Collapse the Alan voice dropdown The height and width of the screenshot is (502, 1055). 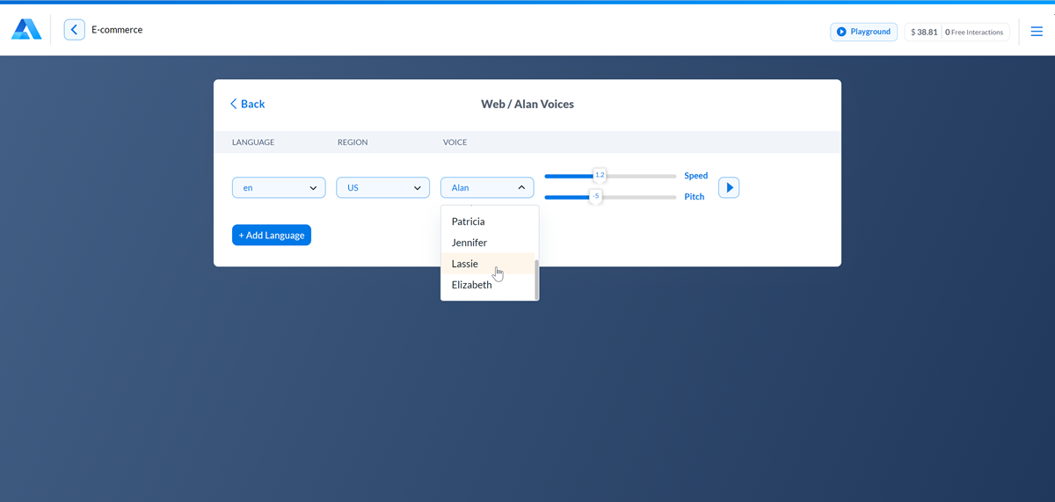487,187
